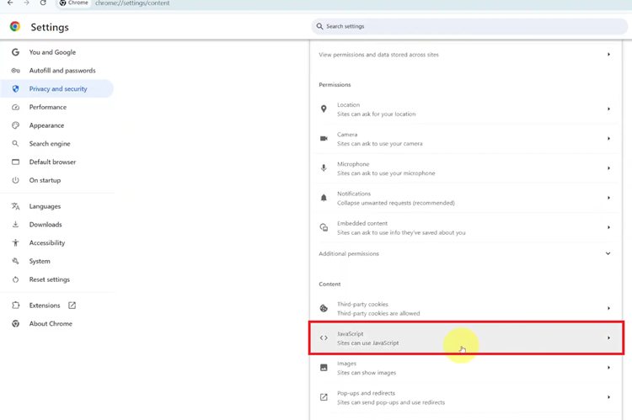This screenshot has height=420, width=632.
Task: Click the magnifier icon for Search engine
Action: point(15,144)
